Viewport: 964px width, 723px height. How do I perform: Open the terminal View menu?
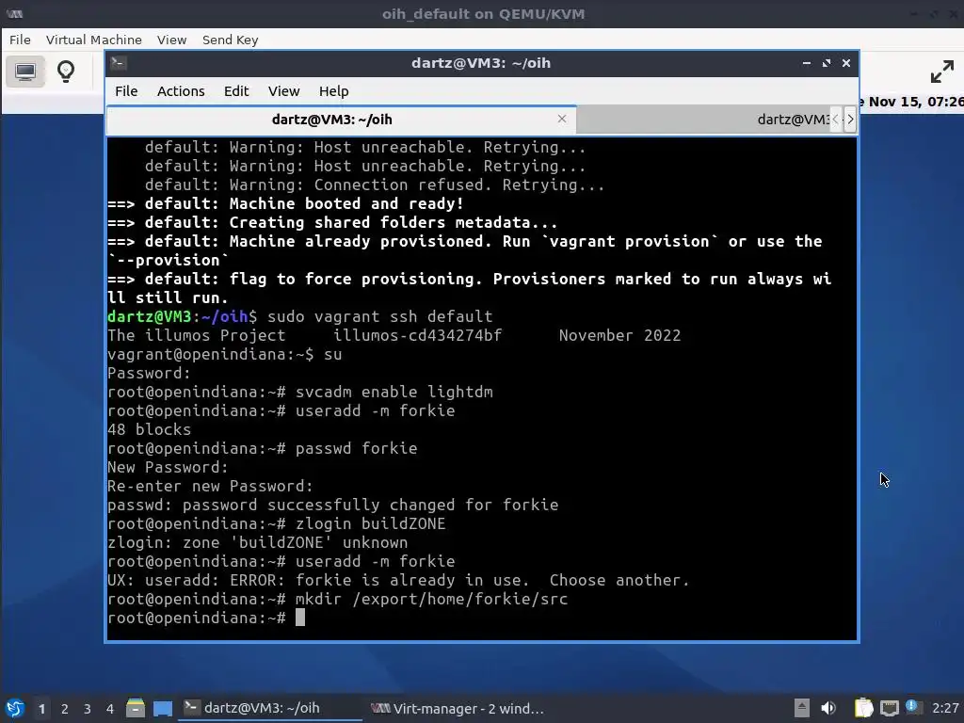(x=283, y=91)
